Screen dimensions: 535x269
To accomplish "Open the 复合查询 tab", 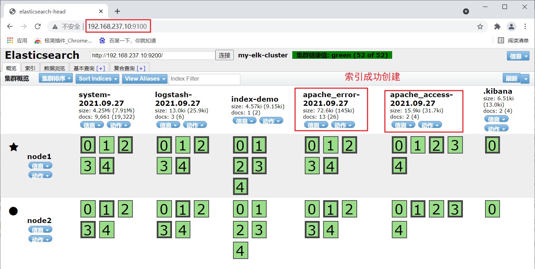I will coord(129,68).
